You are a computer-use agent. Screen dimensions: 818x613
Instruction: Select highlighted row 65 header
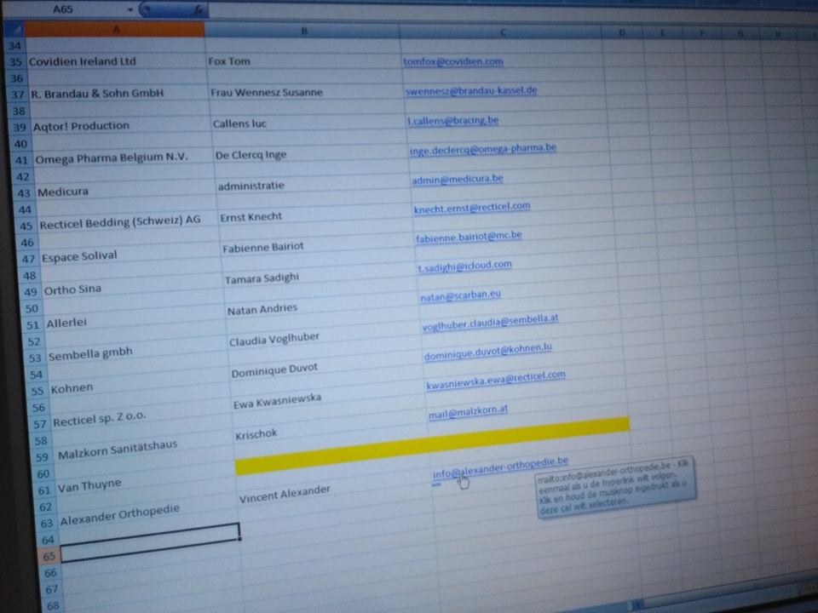[49, 557]
